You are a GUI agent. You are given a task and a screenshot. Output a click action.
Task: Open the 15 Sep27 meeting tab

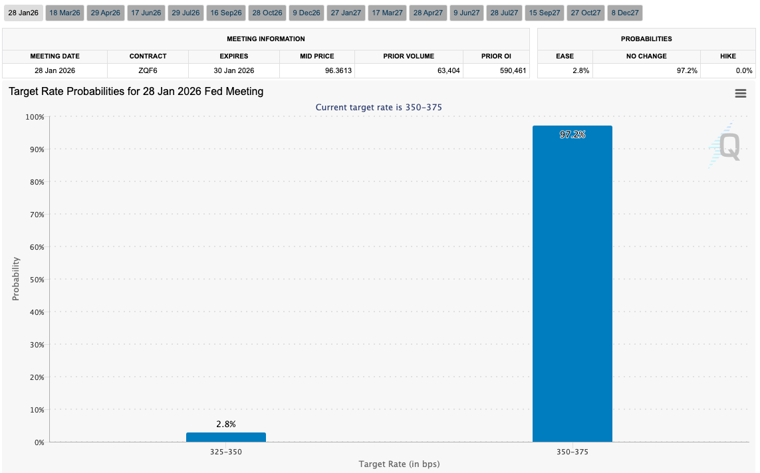click(544, 13)
